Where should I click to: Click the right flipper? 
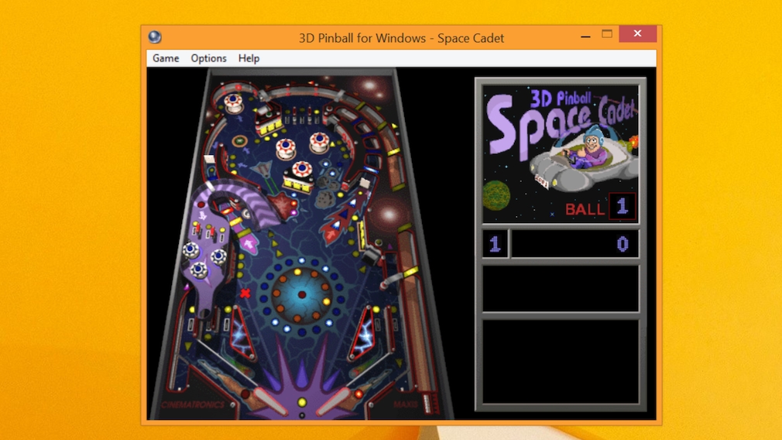coord(334,401)
